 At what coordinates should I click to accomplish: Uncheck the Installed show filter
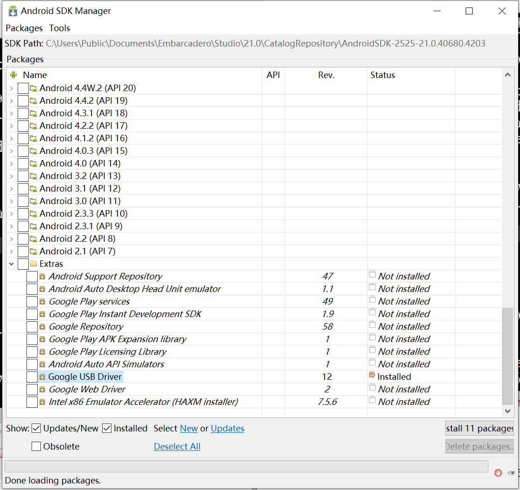(x=106, y=428)
